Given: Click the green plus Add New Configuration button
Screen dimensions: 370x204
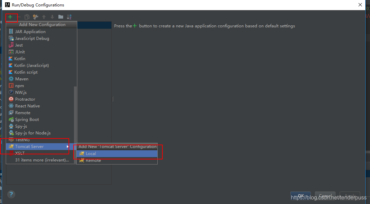Looking at the screenshot, I should [10, 17].
